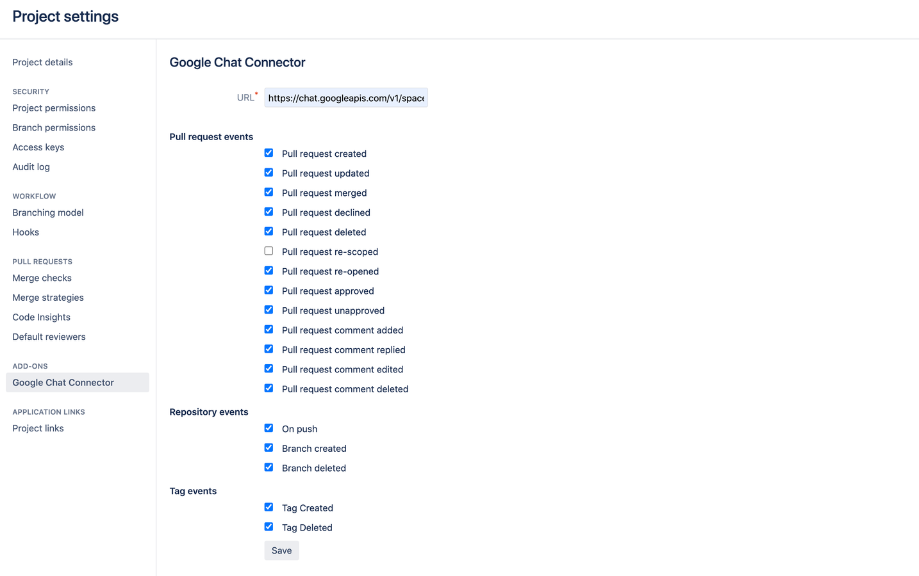This screenshot has height=576, width=919.
Task: Go to Code Insights
Action: tap(41, 317)
